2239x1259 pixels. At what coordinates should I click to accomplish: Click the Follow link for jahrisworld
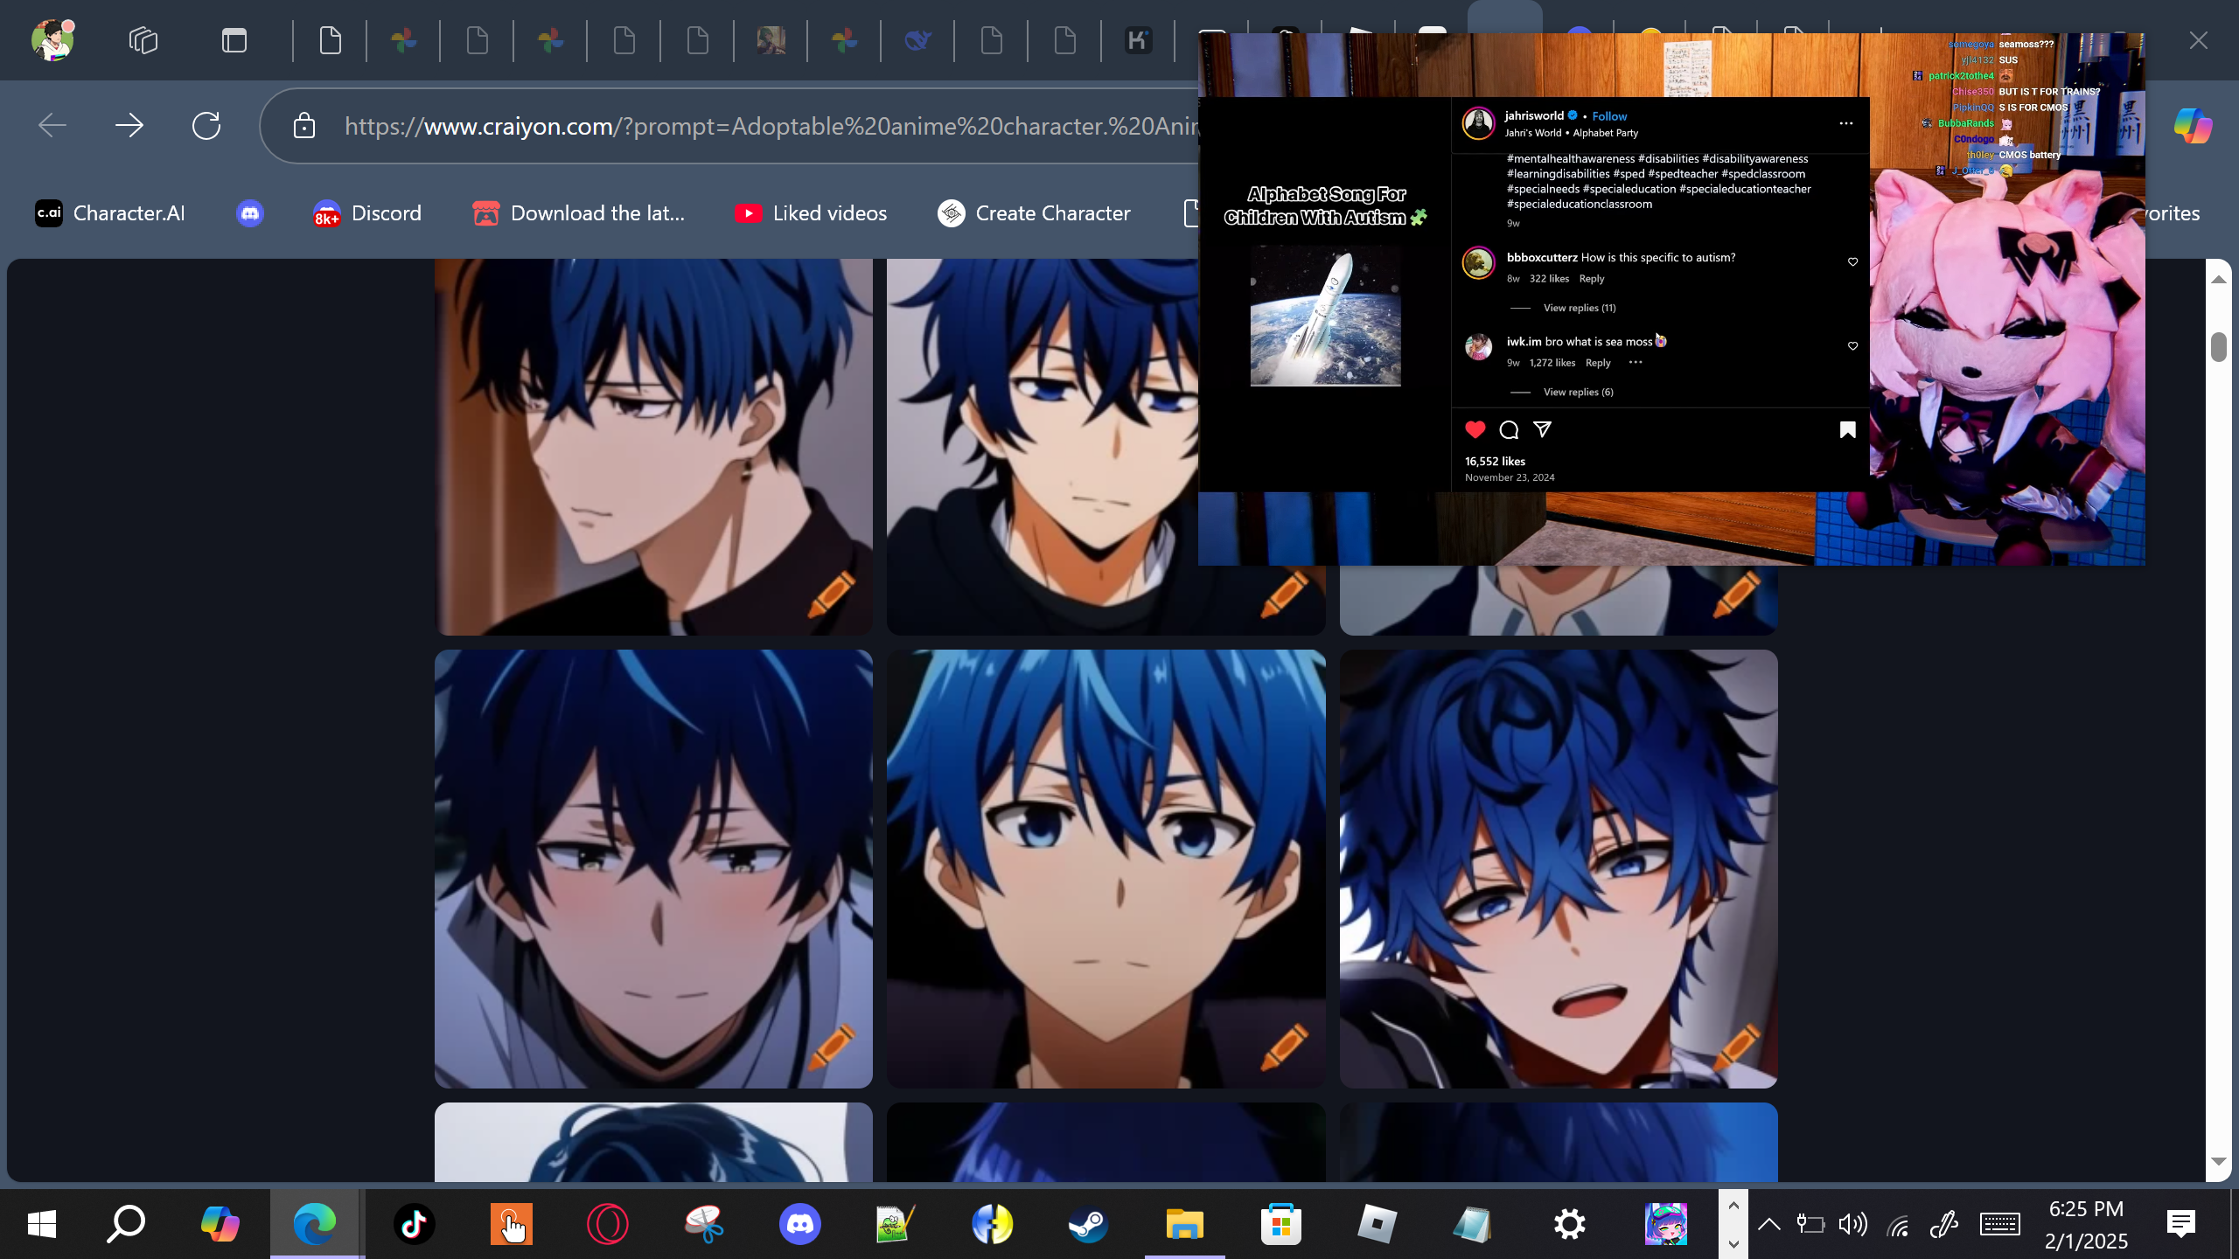coord(1608,116)
